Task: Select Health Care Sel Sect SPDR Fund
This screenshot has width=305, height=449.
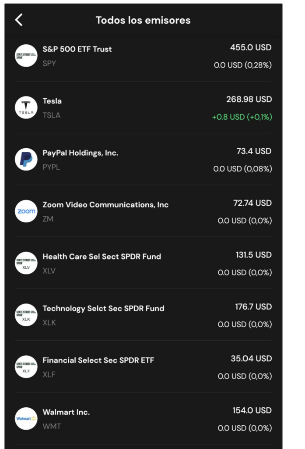Action: click(x=143, y=263)
